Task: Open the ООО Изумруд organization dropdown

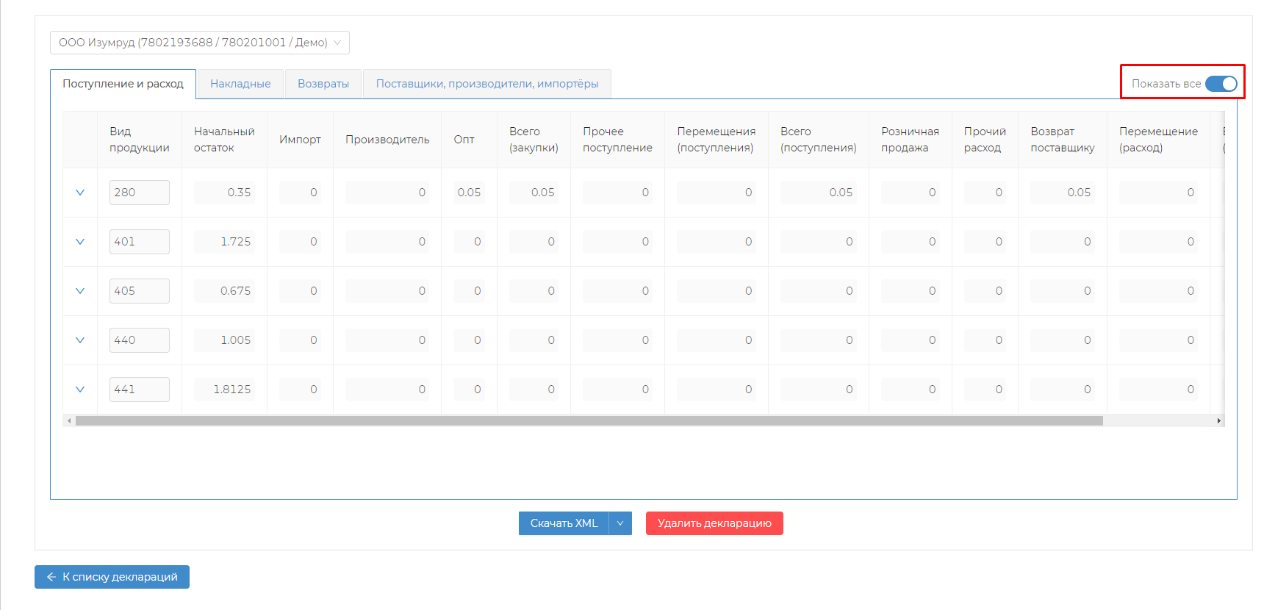Action: point(199,43)
